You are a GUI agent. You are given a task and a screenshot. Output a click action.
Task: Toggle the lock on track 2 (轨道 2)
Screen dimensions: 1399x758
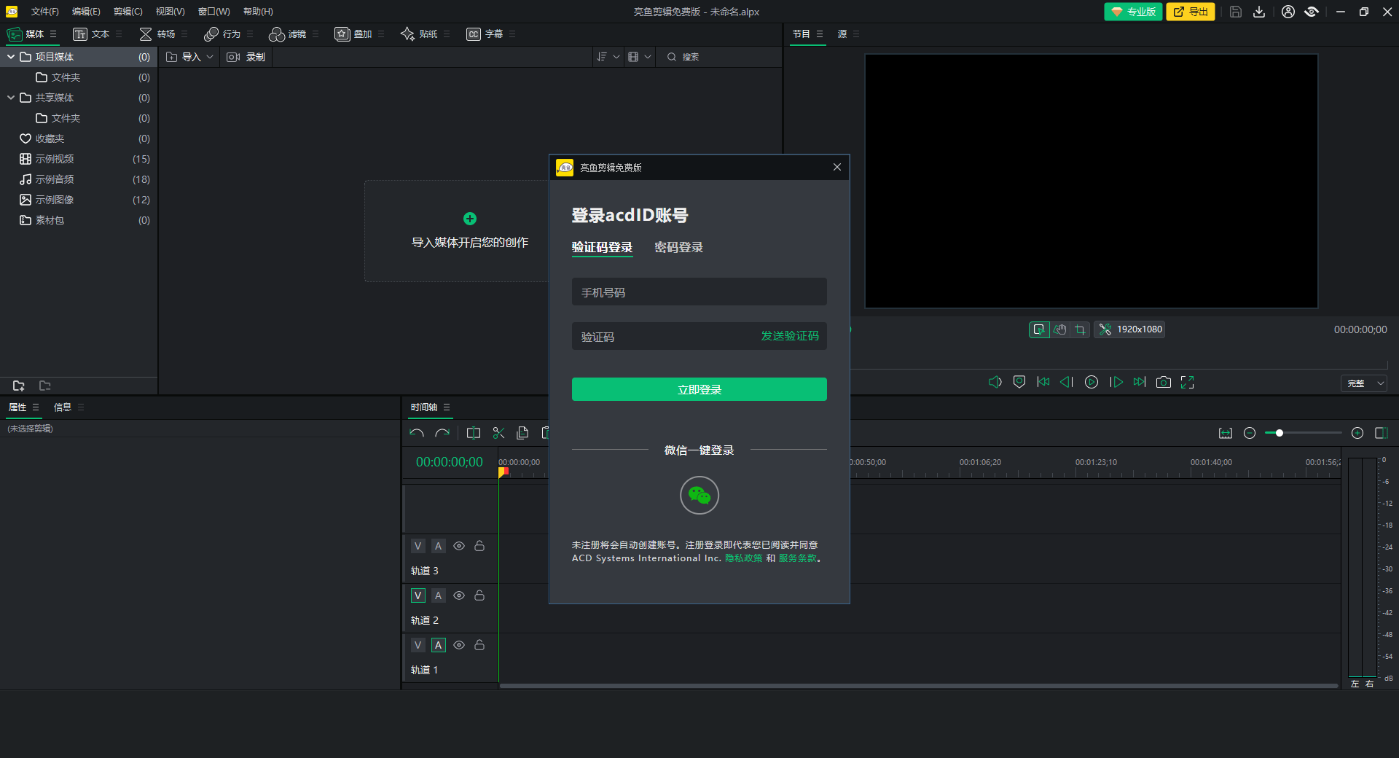479,595
